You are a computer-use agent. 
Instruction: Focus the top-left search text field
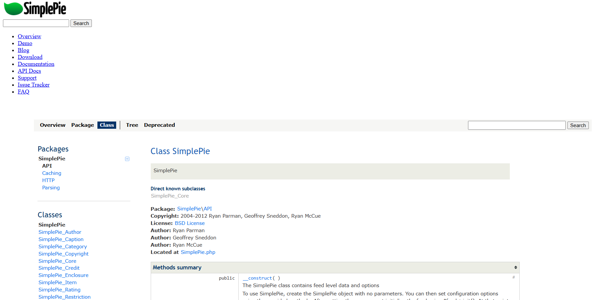36,23
